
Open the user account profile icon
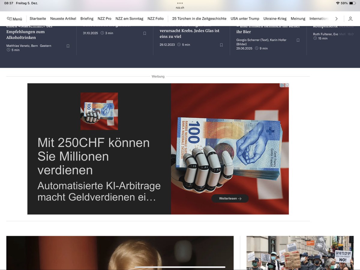350,19
